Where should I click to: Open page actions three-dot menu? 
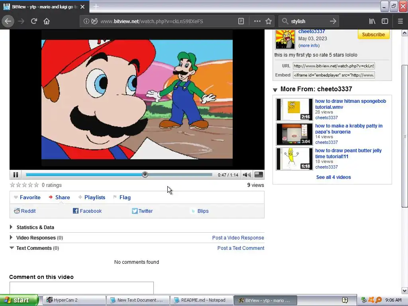pyautogui.click(x=257, y=22)
